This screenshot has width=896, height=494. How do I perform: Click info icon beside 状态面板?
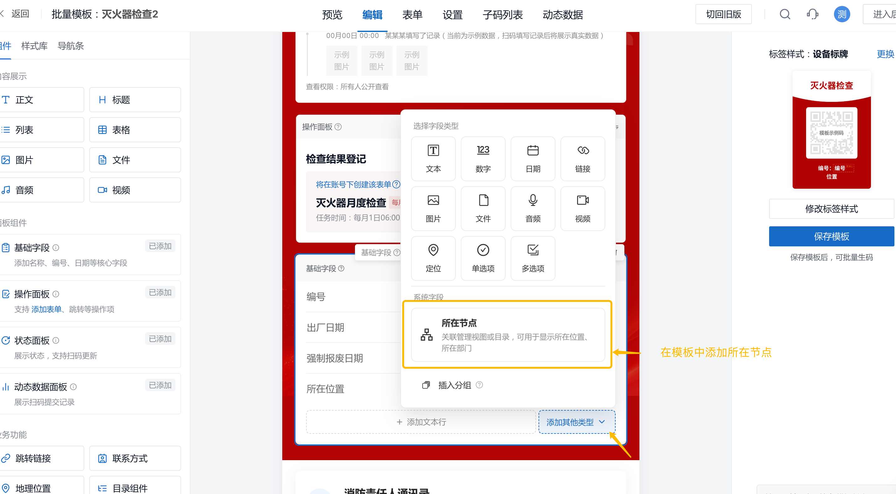point(56,341)
